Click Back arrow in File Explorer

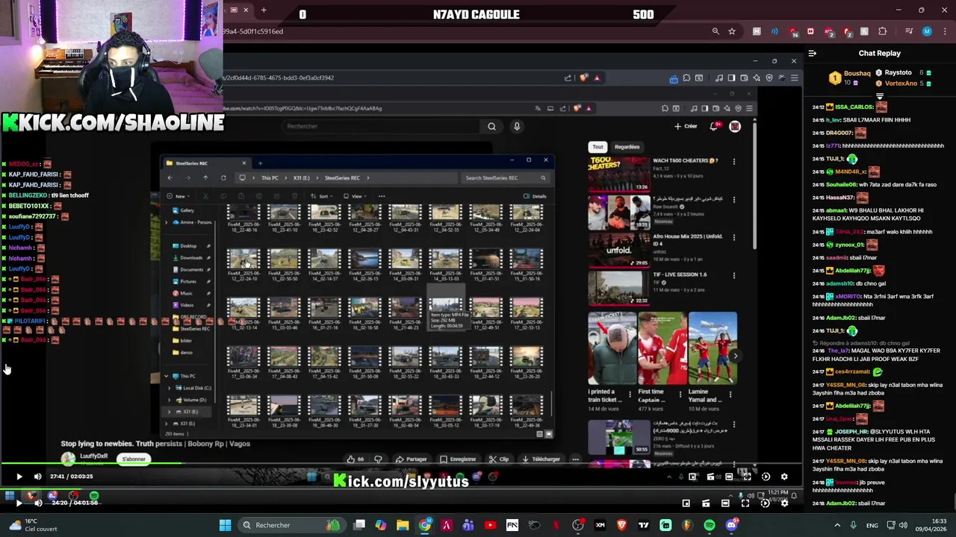click(170, 178)
